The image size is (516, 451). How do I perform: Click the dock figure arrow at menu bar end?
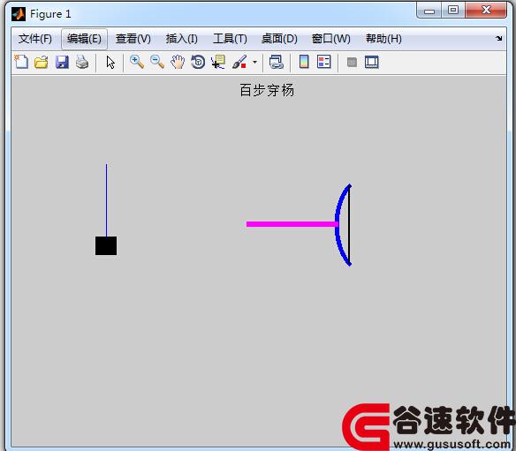pyautogui.click(x=499, y=39)
